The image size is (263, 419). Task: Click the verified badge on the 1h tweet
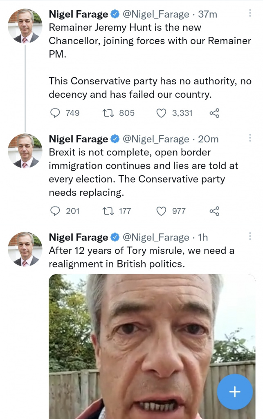(x=115, y=237)
